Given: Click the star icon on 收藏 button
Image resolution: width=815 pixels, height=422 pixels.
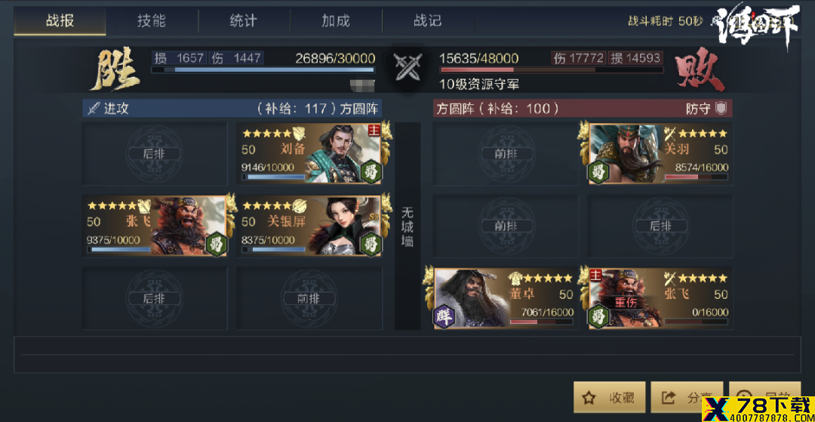Looking at the screenshot, I should click(x=589, y=398).
